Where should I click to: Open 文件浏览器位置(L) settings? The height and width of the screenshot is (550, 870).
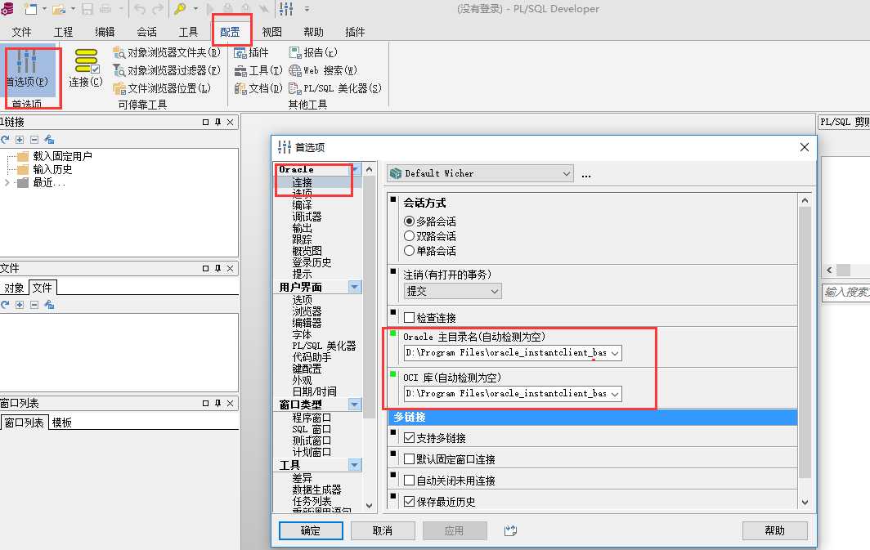pyautogui.click(x=161, y=88)
